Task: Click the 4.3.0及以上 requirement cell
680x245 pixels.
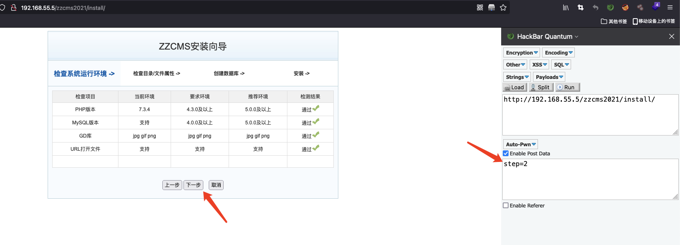Action: tap(200, 109)
